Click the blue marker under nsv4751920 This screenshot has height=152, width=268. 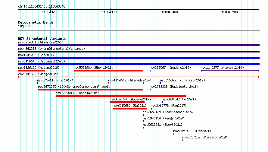(174, 134)
